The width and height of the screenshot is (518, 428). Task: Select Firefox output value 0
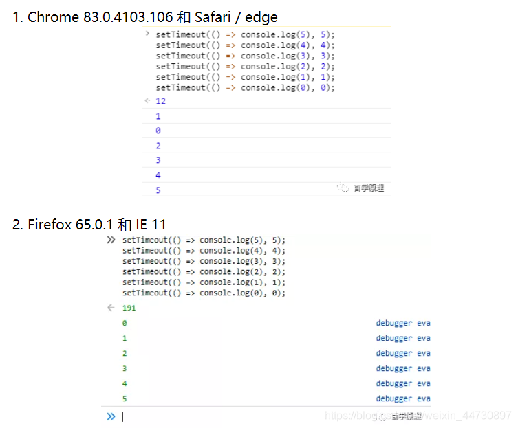coord(125,323)
